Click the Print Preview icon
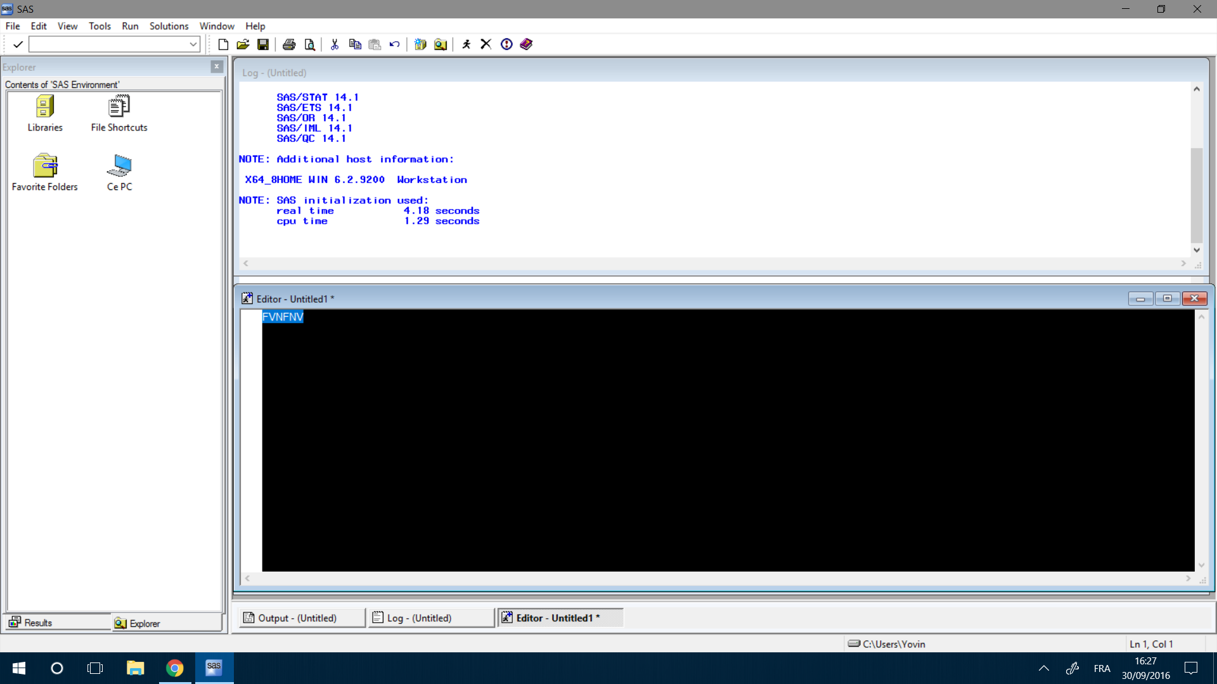The height and width of the screenshot is (684, 1217). (310, 44)
